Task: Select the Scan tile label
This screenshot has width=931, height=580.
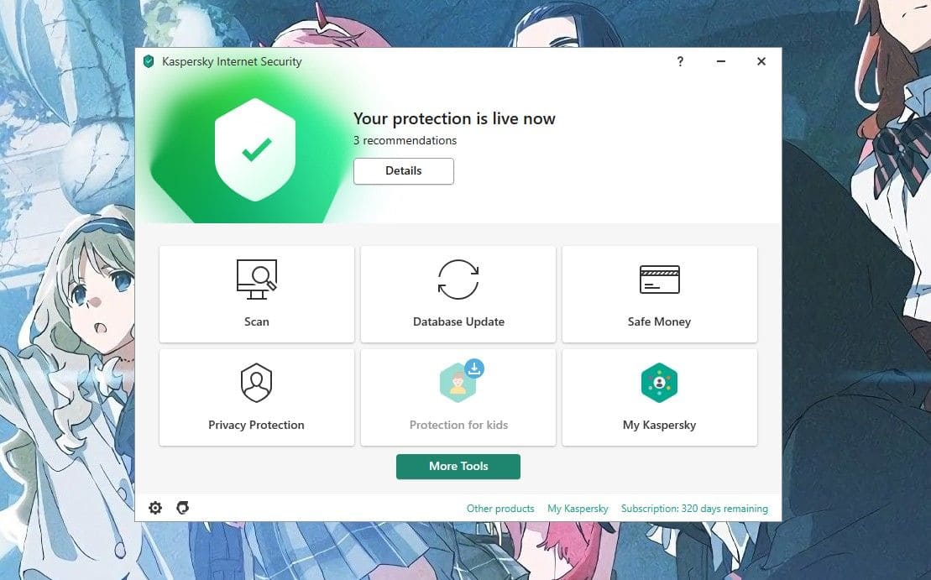Action: [257, 321]
